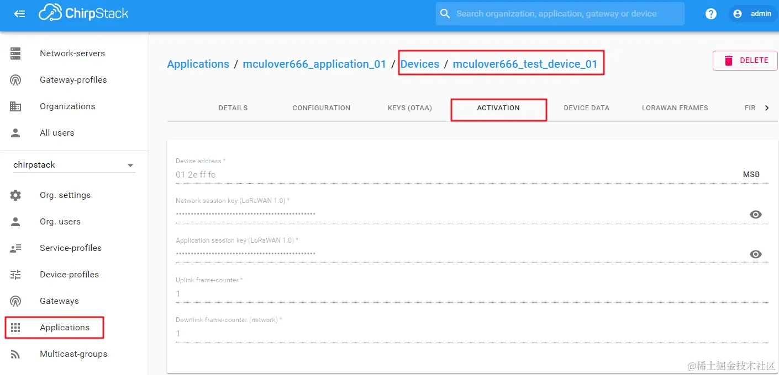The image size is (779, 375).
Task: Open the Gateways menu item
Action: pos(74,301)
